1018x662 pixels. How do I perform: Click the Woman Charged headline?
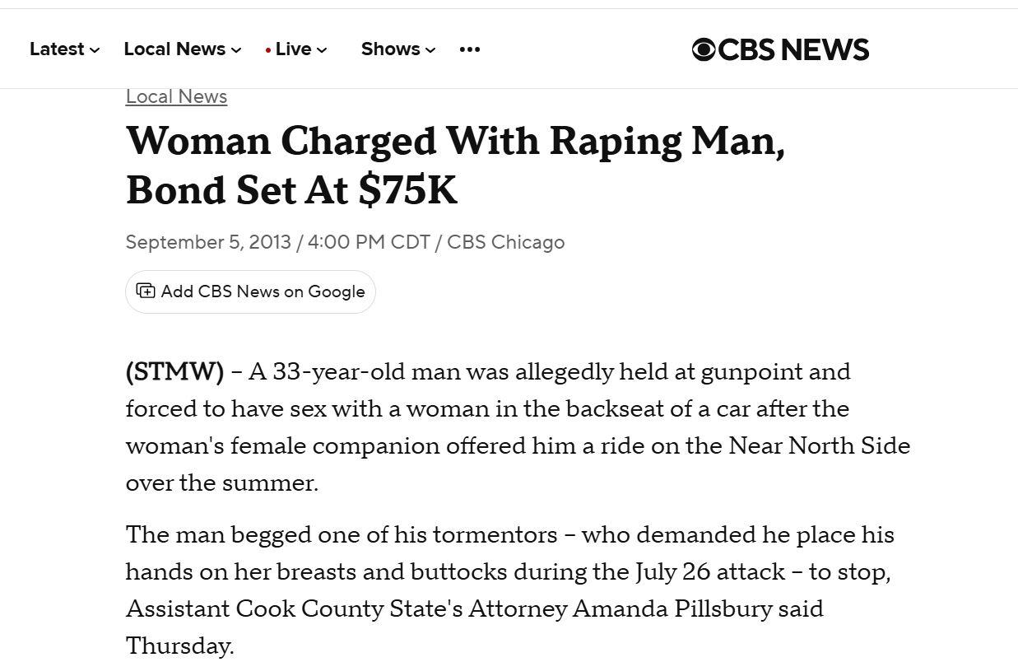pos(455,165)
